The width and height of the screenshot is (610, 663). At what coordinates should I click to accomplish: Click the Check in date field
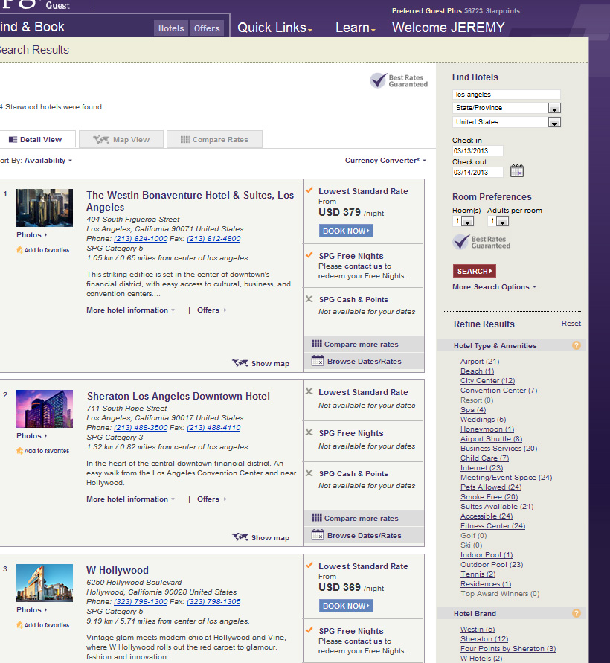point(478,150)
